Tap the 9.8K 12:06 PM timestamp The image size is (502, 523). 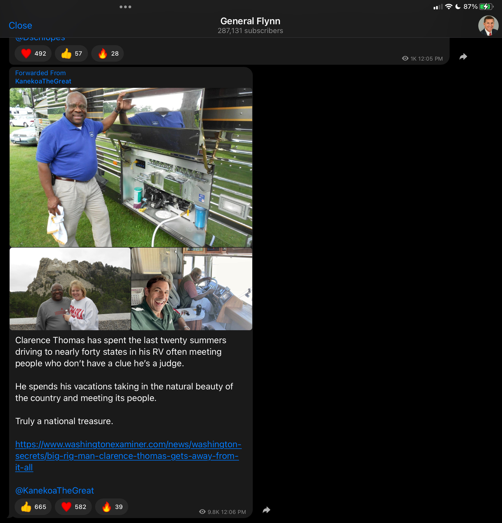[227, 512]
